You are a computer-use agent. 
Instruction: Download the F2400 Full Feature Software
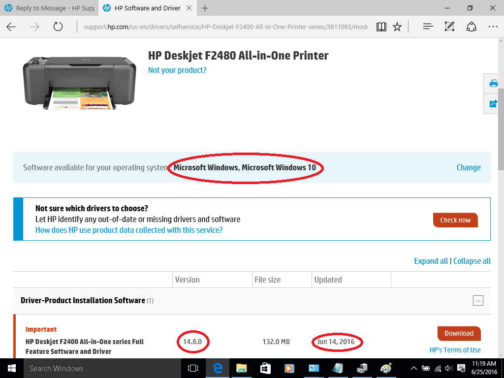coord(459,333)
